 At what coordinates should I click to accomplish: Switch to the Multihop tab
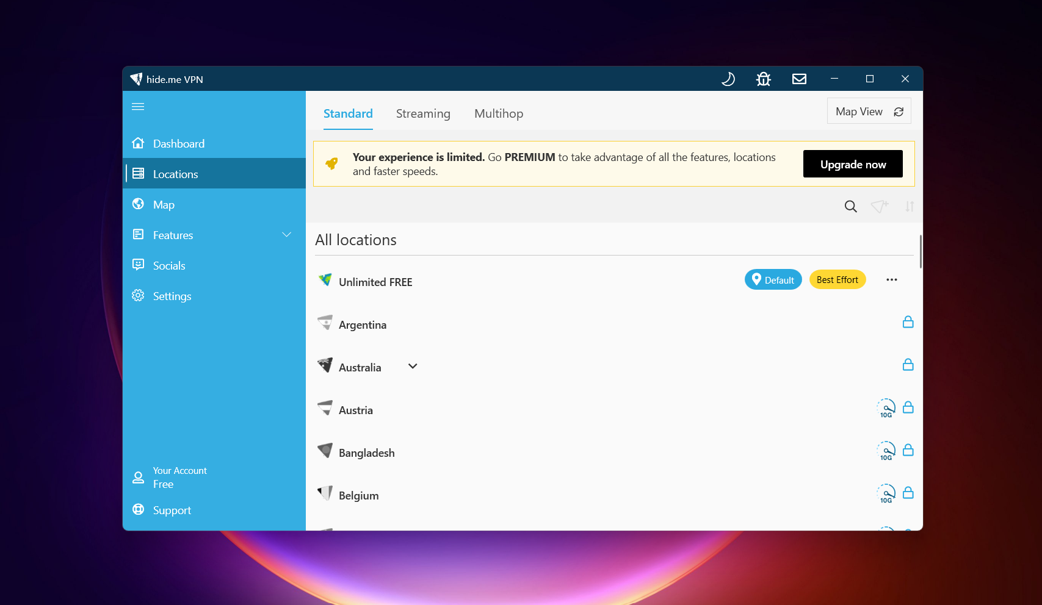[499, 113]
